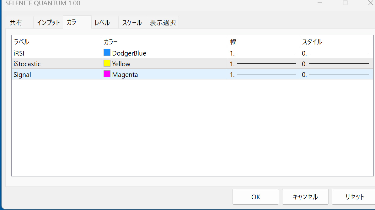Click the Magenta color swatch for Signal
The width and height of the screenshot is (375, 210).
[107, 74]
